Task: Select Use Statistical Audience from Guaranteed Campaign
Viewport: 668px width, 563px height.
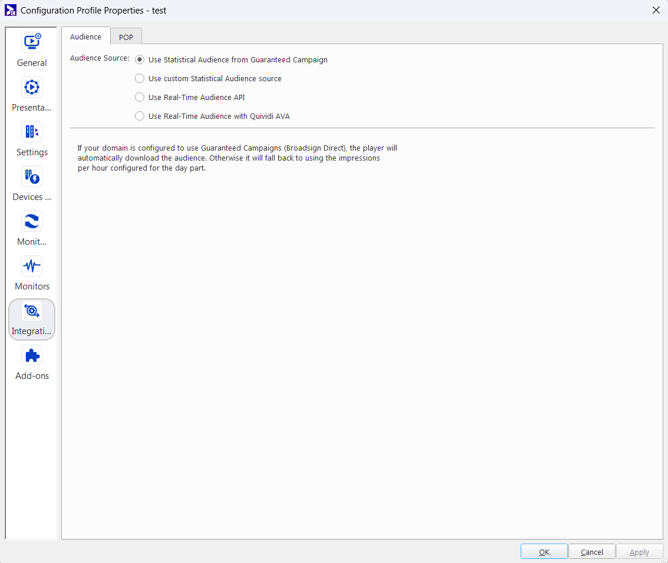Action: 140,59
